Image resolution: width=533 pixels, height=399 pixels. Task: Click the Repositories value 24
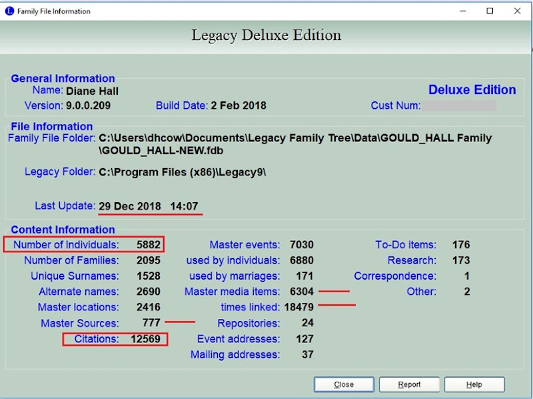(308, 323)
